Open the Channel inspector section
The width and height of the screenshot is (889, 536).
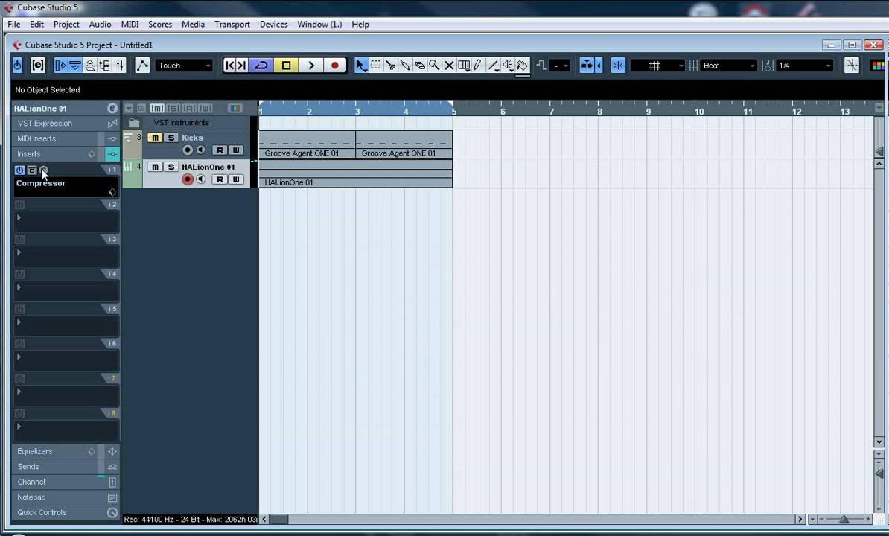coord(66,482)
